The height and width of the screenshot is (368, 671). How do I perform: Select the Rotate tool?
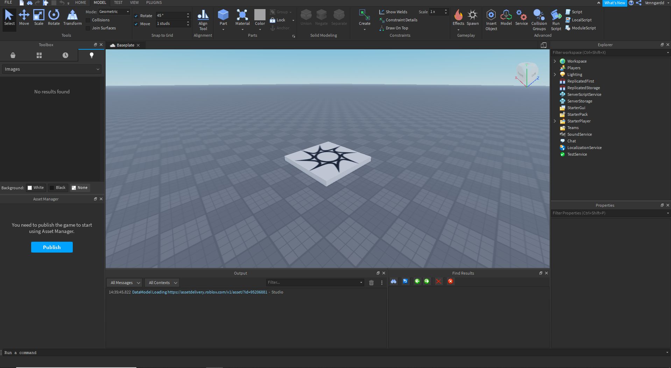[x=54, y=17]
